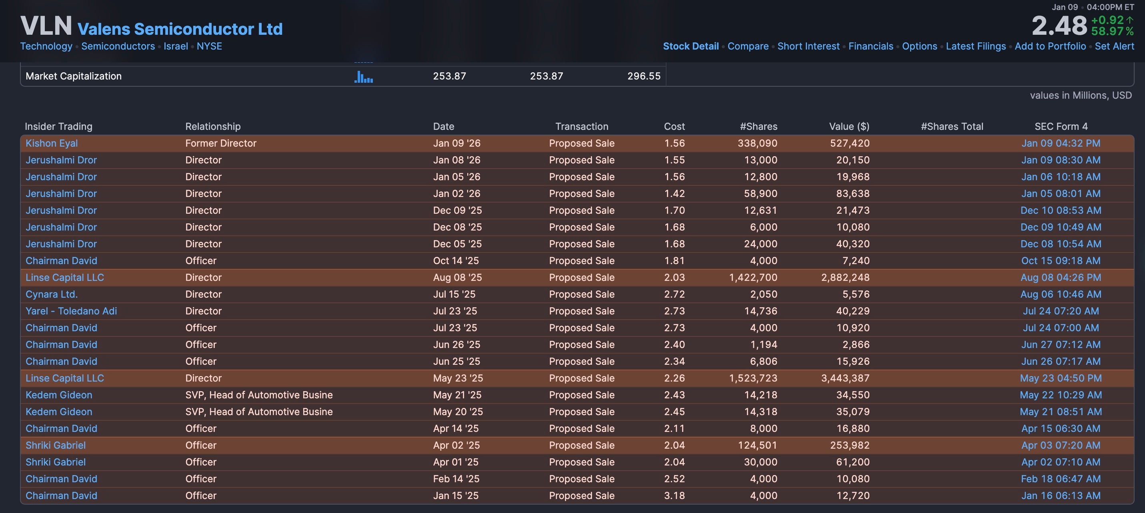Click Add to Portfolio

pyautogui.click(x=1050, y=46)
